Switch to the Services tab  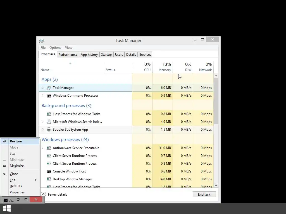[x=145, y=55]
